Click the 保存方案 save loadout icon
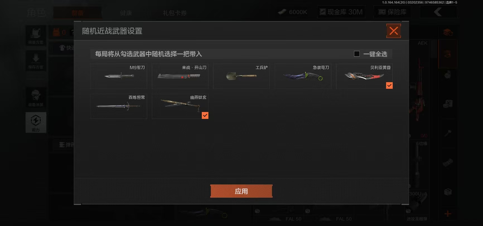Screen dimensions: 483x226 36,61
